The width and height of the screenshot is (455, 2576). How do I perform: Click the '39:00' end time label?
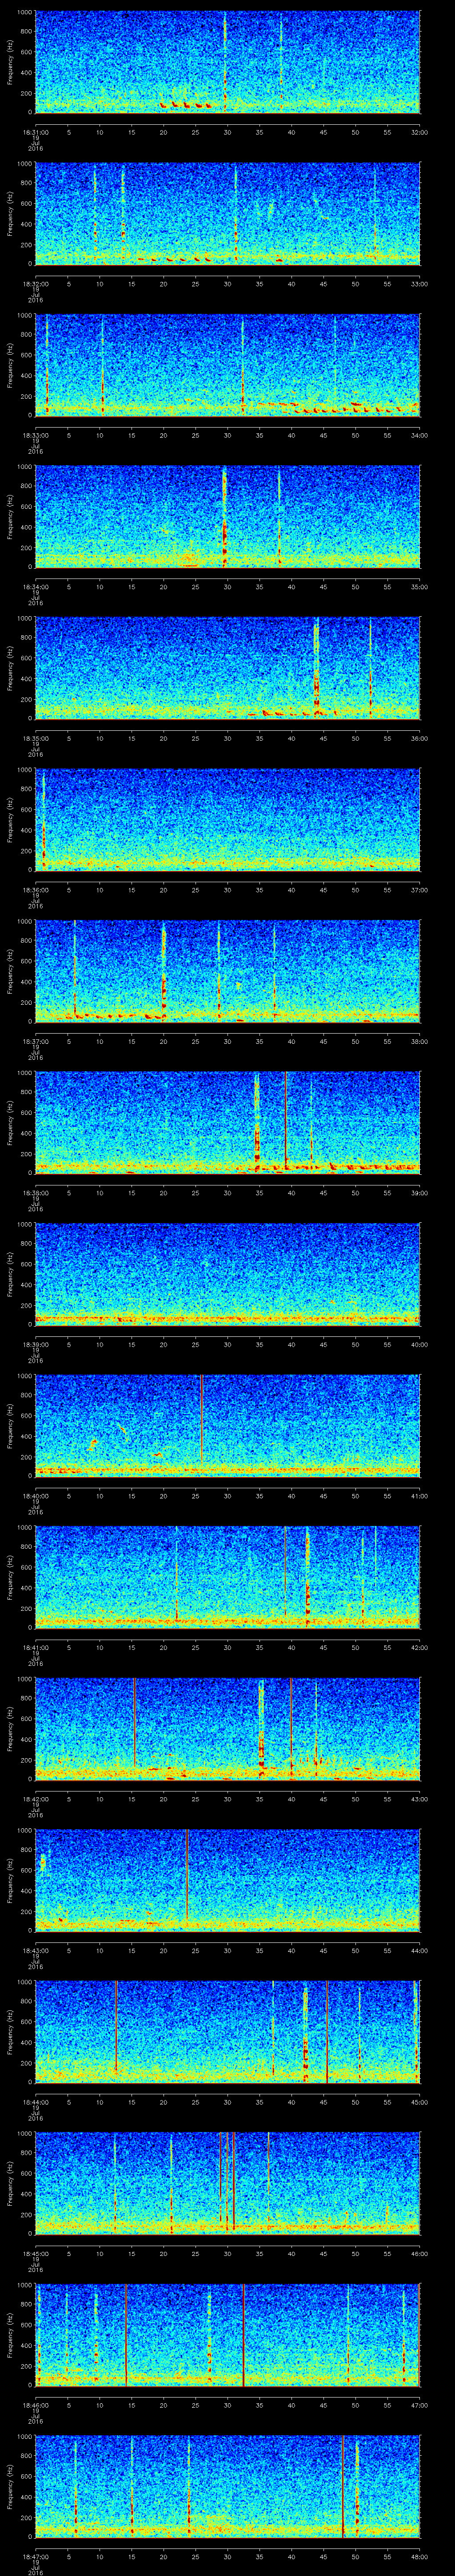(x=419, y=1193)
